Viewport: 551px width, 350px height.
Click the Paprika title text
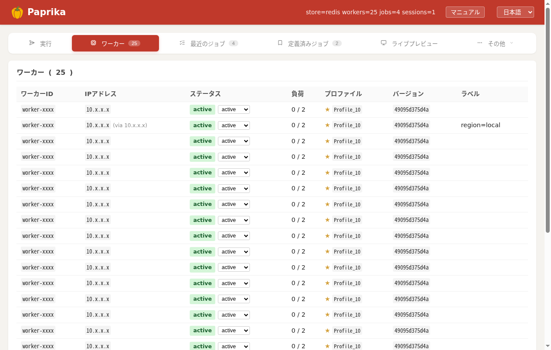47,12
